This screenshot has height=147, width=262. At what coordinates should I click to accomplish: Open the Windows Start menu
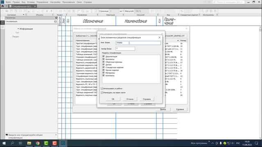click(4, 143)
